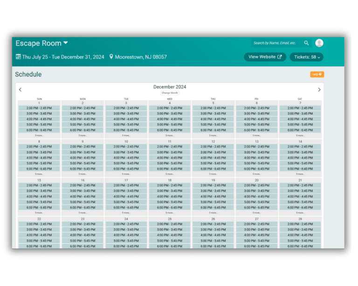Select the 3:00 PM slot on December 14
Image resolution: width=358 pixels, height=286 pixels.
[300, 152]
